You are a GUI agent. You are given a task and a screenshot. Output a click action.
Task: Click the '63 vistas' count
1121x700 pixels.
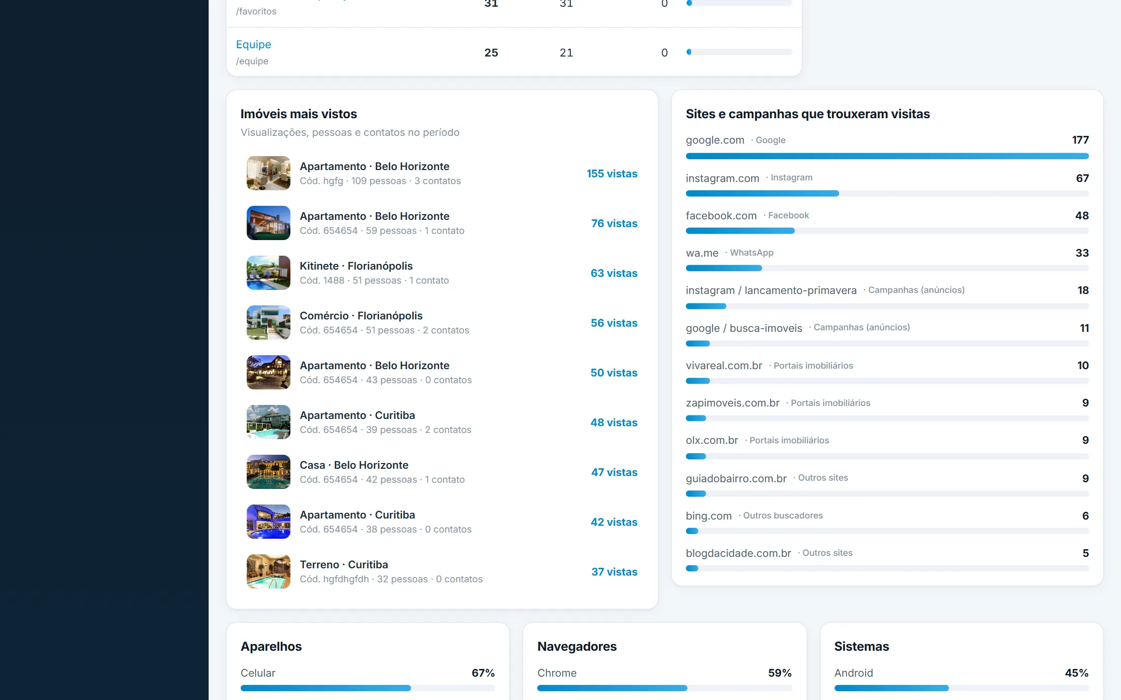614,273
